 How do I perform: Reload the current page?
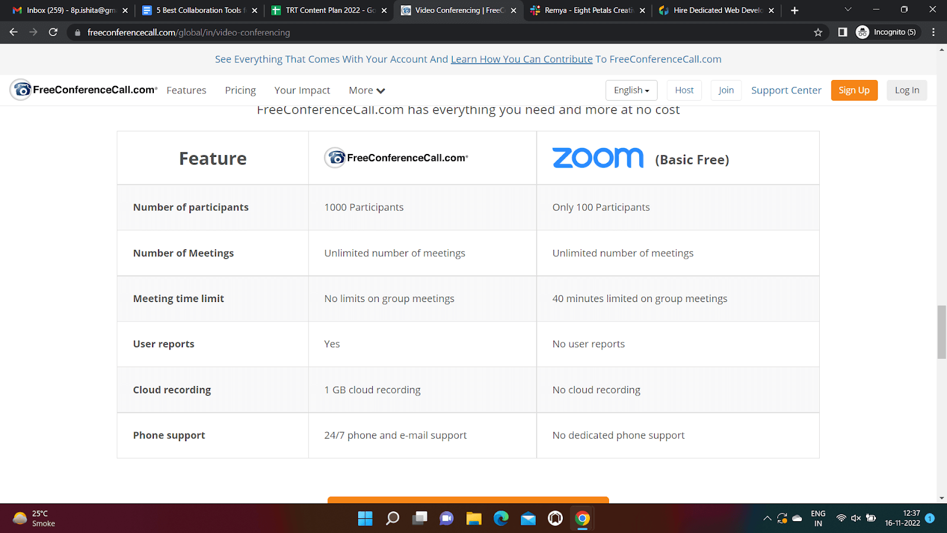53,32
